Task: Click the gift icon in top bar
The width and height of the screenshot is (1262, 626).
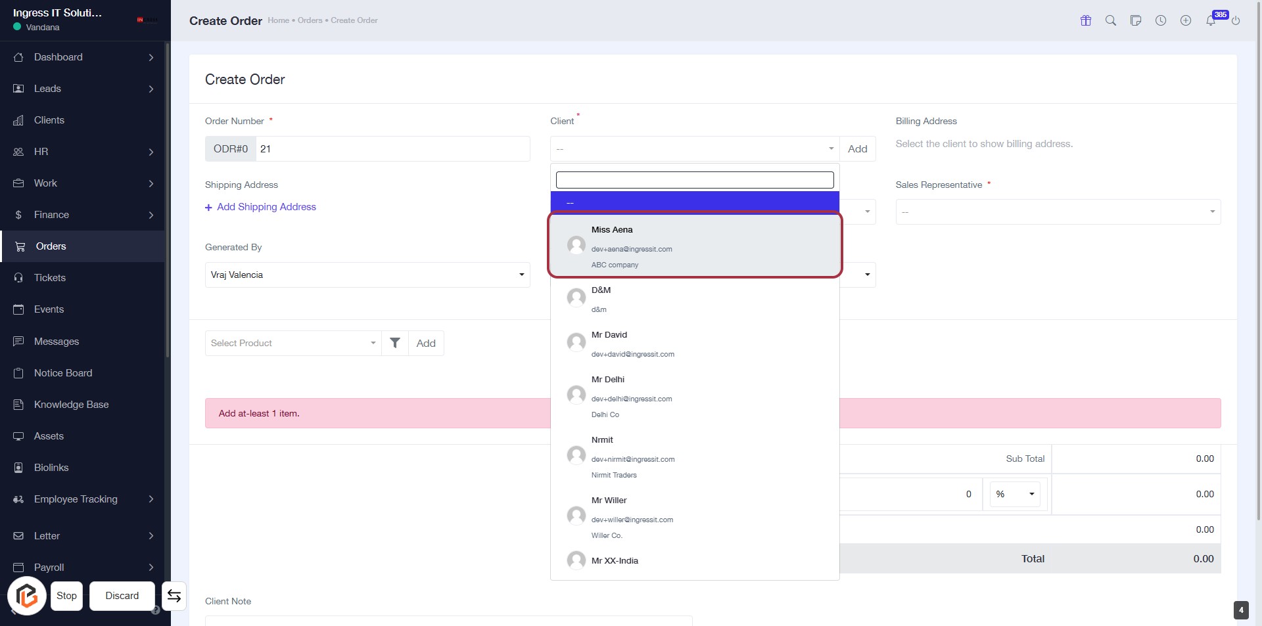Action: point(1086,20)
